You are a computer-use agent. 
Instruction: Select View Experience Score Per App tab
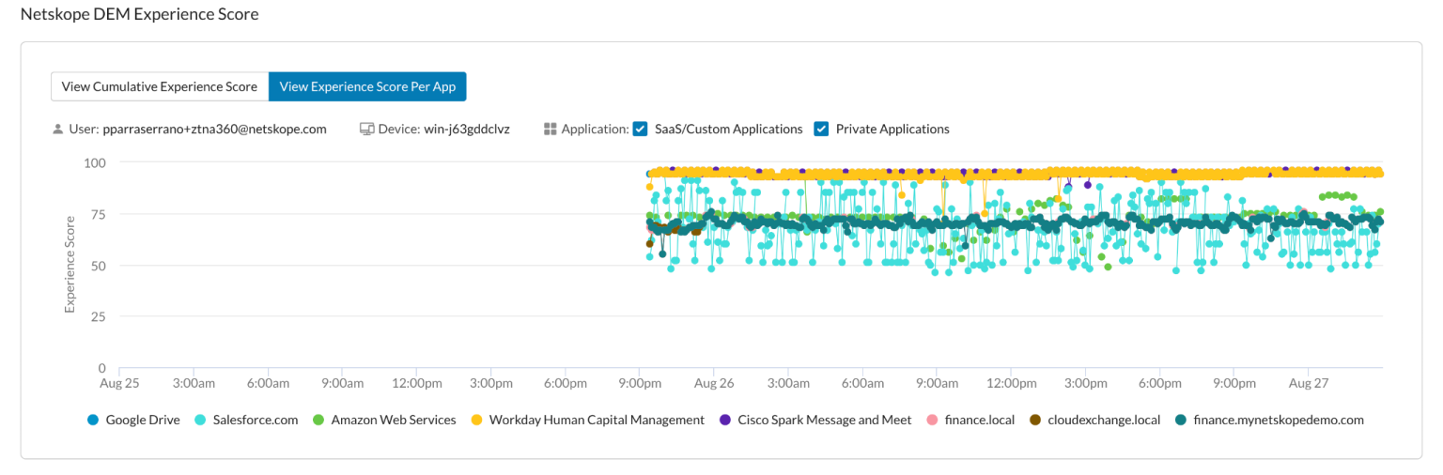pos(367,86)
